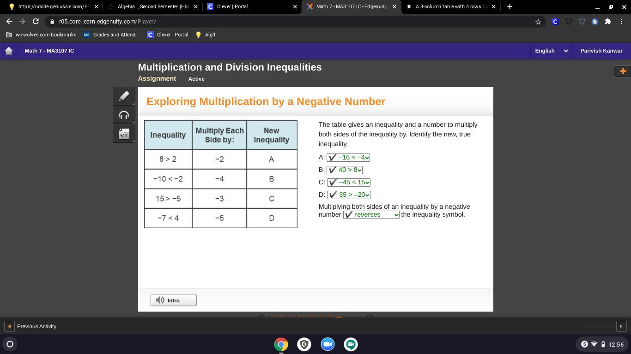Open Parivish Kanwar user menu
The height and width of the screenshot is (354, 631).
click(x=601, y=51)
